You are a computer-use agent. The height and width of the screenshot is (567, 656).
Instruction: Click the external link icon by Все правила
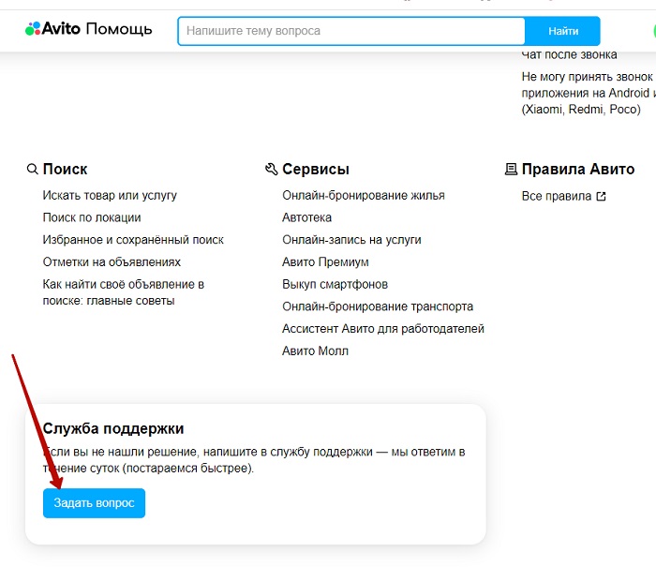click(x=601, y=196)
